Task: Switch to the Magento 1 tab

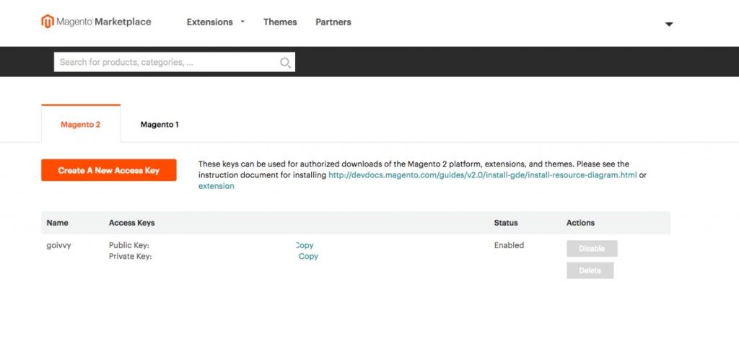Action: (x=159, y=124)
